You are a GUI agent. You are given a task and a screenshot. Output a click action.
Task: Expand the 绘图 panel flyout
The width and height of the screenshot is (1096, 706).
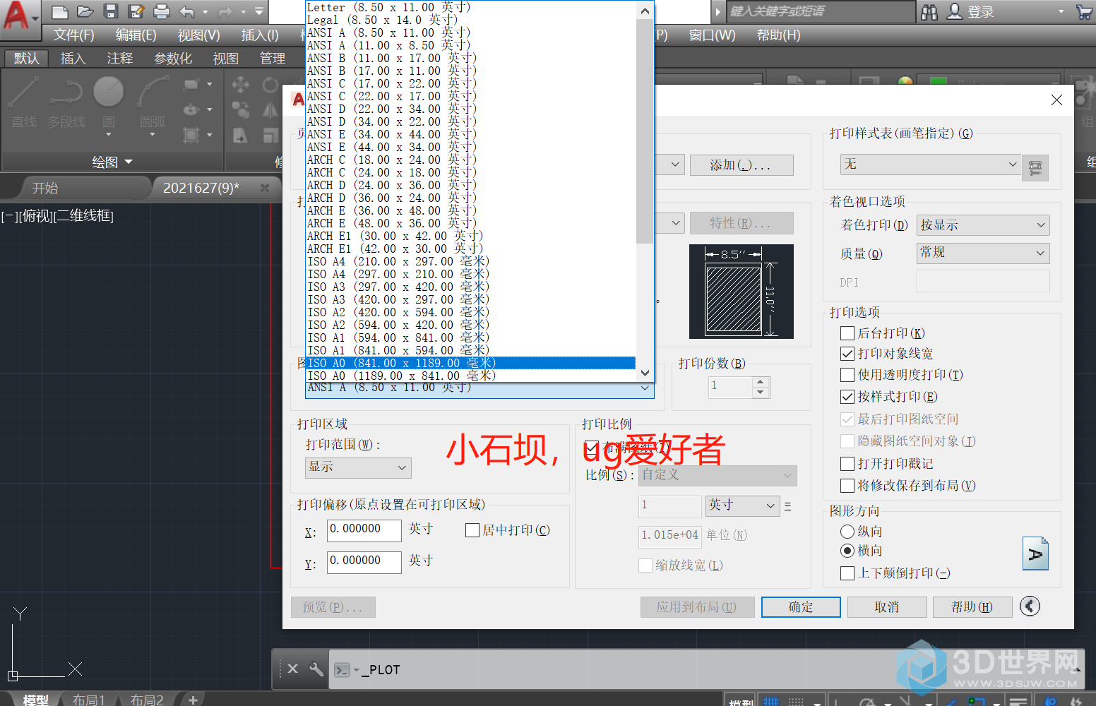coord(112,162)
